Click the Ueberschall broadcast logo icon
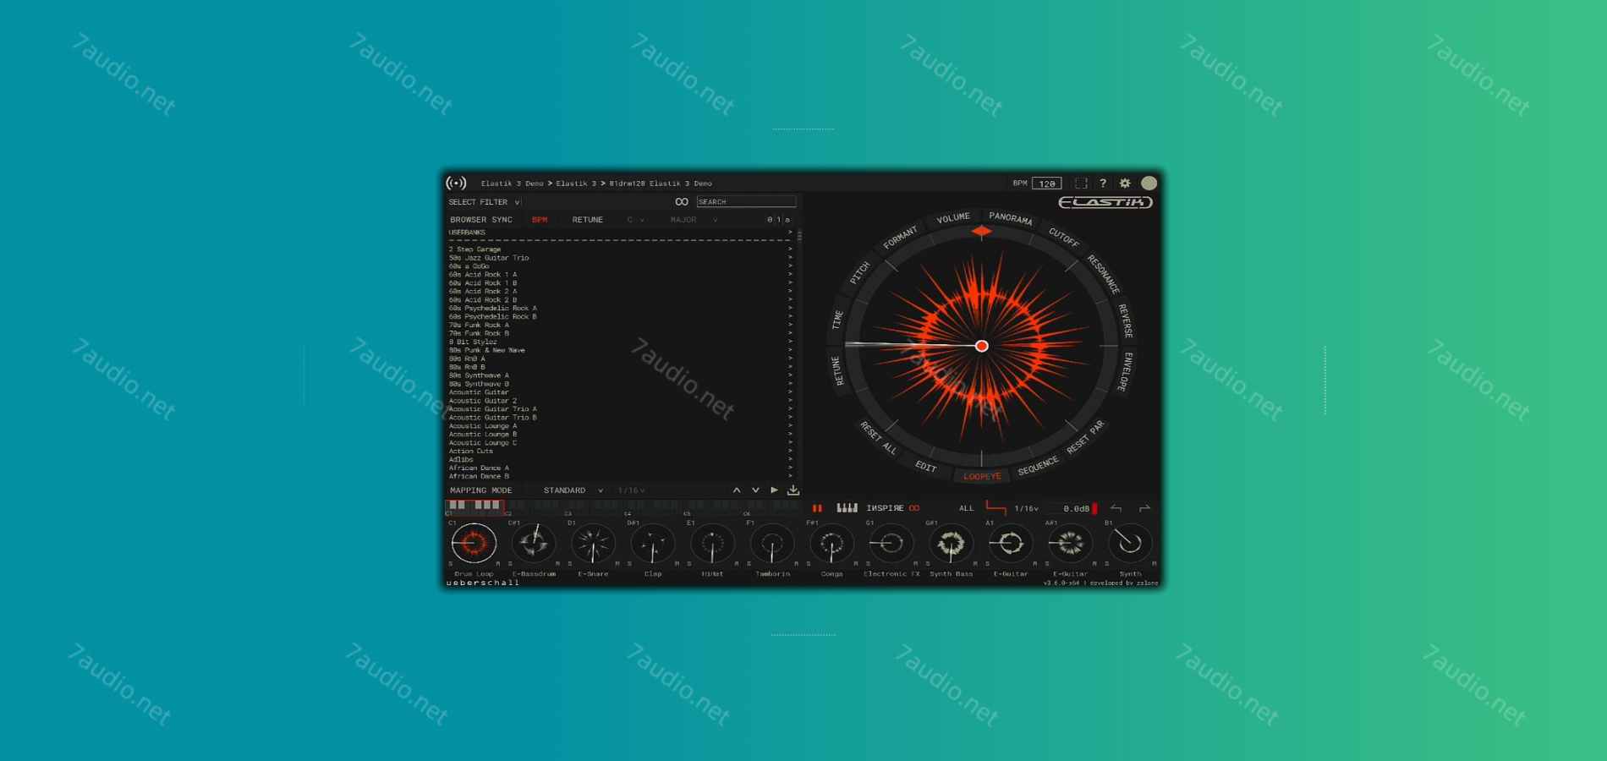Image resolution: width=1607 pixels, height=761 pixels. pyautogui.click(x=456, y=183)
